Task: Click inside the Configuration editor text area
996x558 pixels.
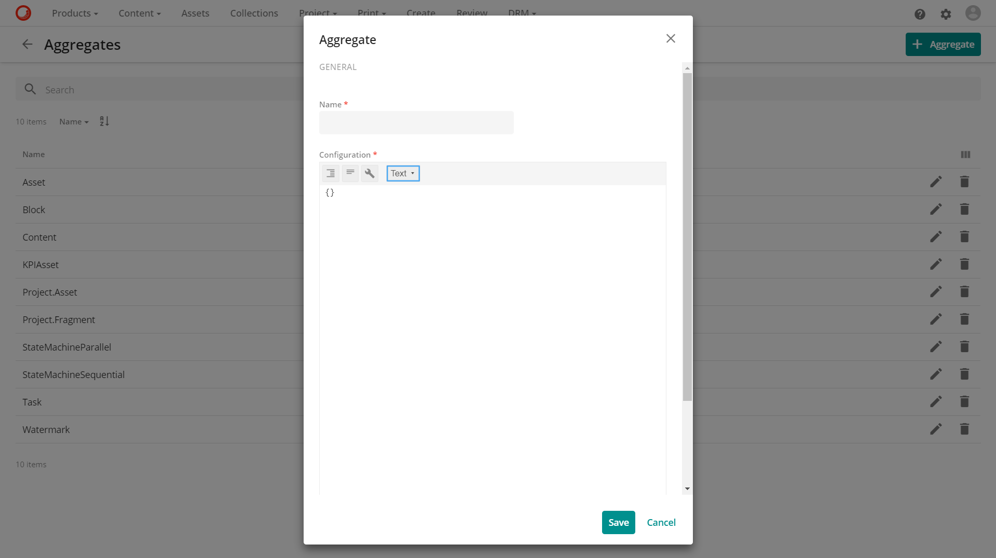Action: pyautogui.click(x=493, y=340)
